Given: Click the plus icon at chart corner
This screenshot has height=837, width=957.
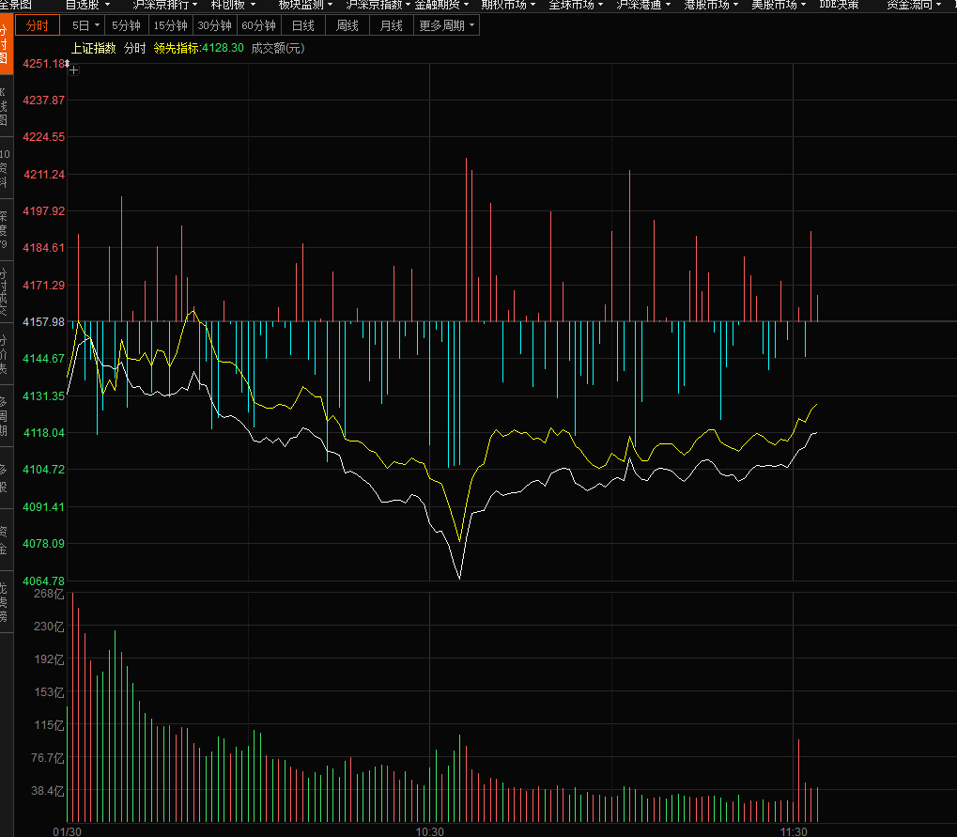Looking at the screenshot, I should 74,69.
